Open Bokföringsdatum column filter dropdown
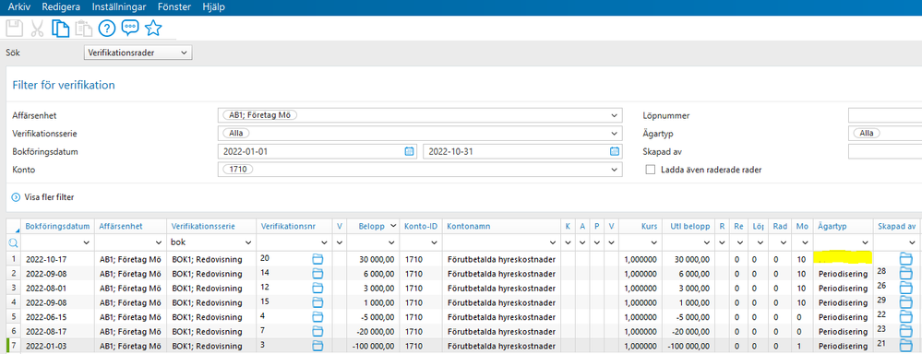The width and height of the screenshot is (922, 354). click(x=87, y=242)
